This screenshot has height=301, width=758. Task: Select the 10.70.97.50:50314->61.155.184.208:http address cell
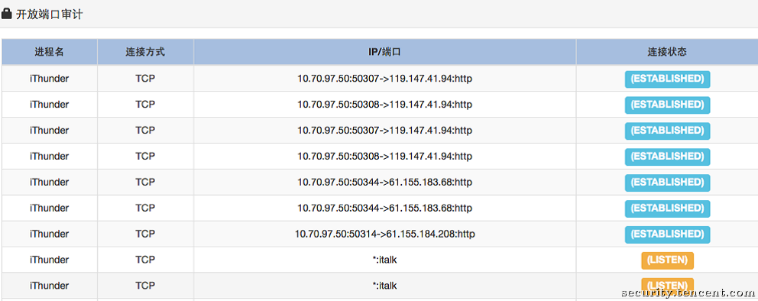(385, 235)
